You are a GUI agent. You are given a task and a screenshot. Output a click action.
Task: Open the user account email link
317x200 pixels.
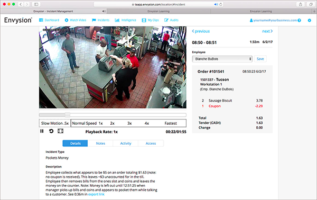pos(273,21)
